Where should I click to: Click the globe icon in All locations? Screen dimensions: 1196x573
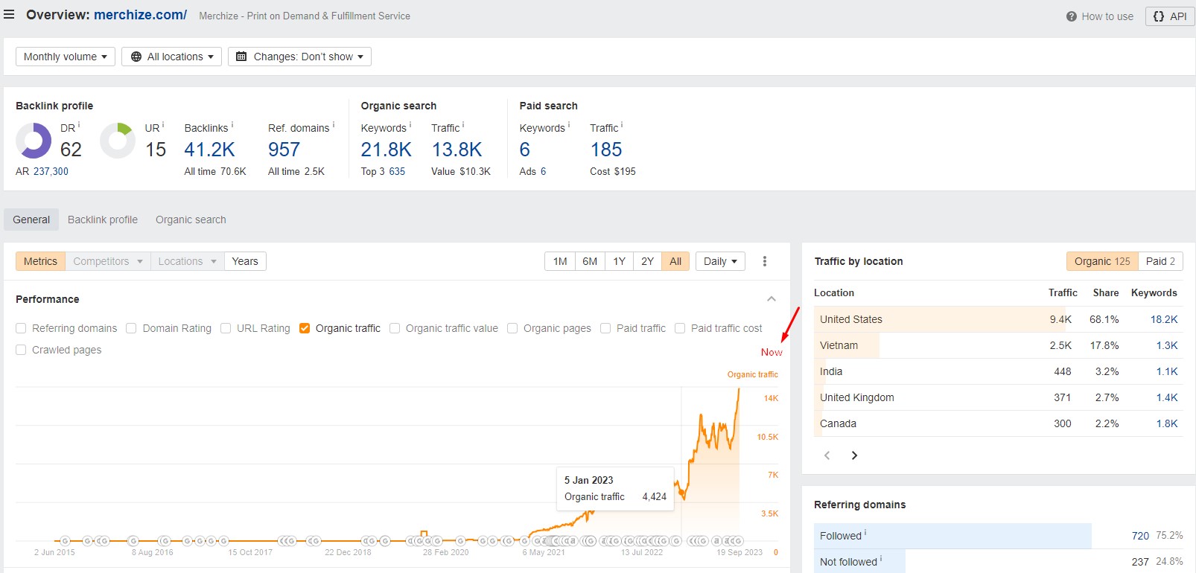coord(136,57)
